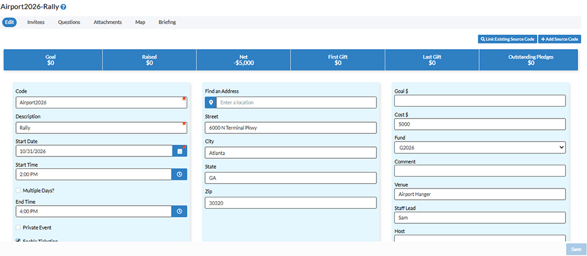Click the Net -$5,000 summary tile
Viewport: 587px width, 256px height.
pyautogui.click(x=243, y=60)
